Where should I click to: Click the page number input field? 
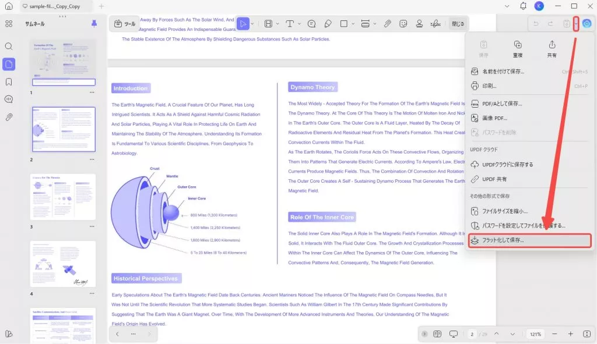(x=472, y=334)
